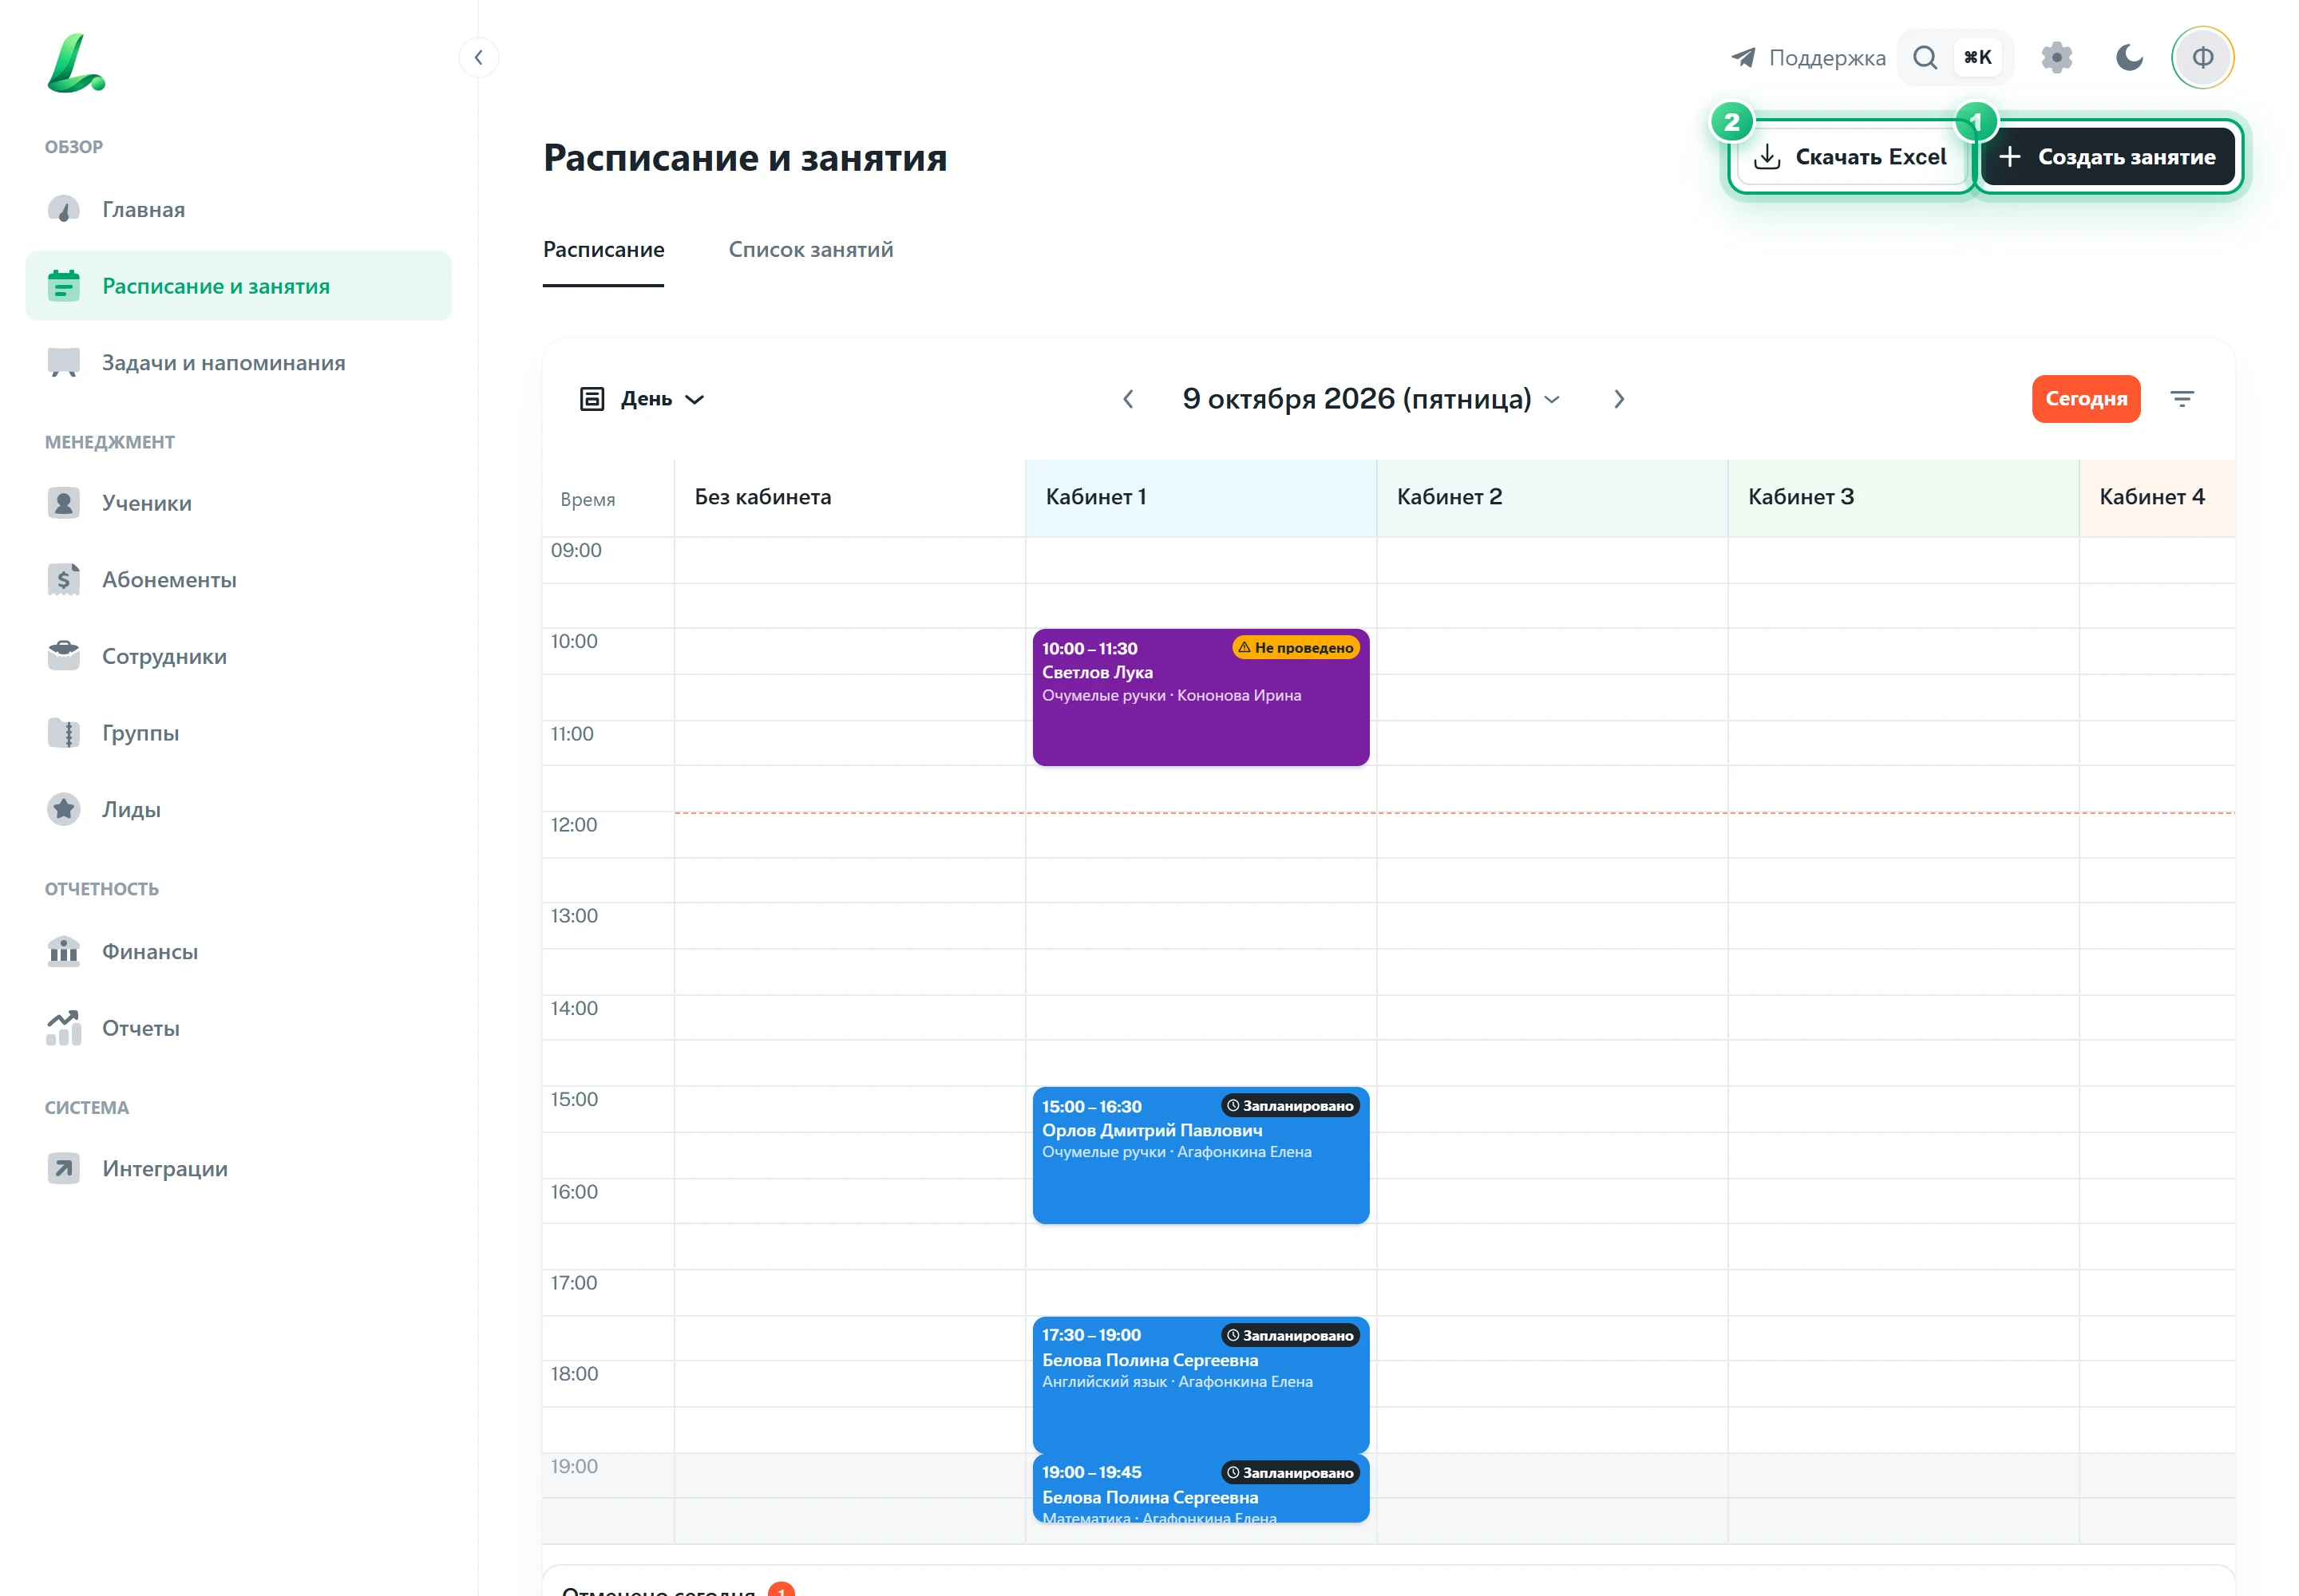Open the 9 октября 2026 date picker
This screenshot has height=1596, width=2299.
tap(1371, 399)
